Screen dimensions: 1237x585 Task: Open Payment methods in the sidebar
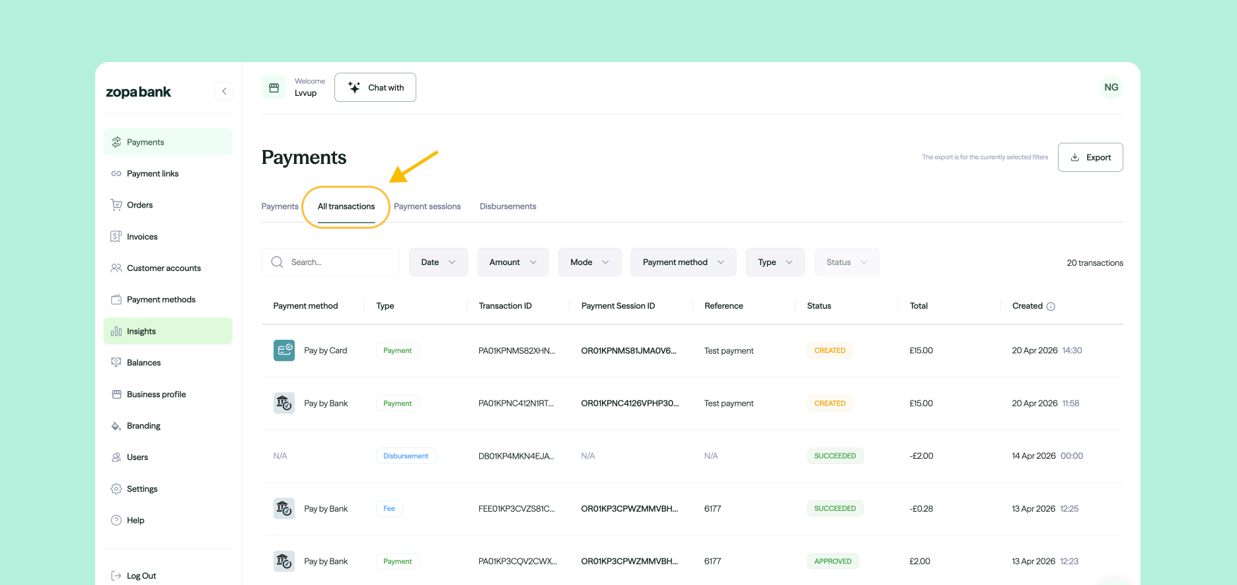(168, 299)
